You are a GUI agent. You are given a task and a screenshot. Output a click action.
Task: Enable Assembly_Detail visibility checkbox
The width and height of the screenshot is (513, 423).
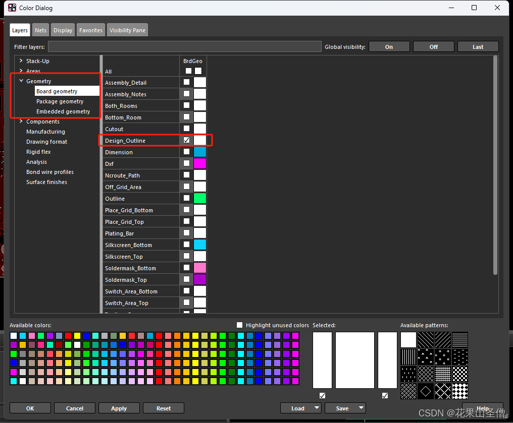tap(186, 82)
